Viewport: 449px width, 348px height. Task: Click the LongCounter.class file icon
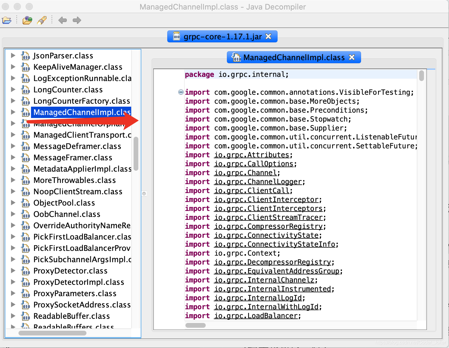26,90
